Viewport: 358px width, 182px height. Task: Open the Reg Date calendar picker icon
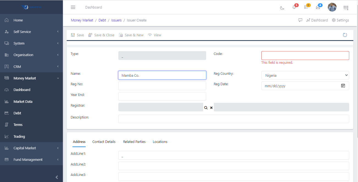click(x=343, y=86)
